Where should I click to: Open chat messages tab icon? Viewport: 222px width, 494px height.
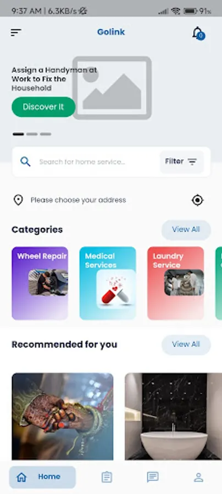(153, 478)
